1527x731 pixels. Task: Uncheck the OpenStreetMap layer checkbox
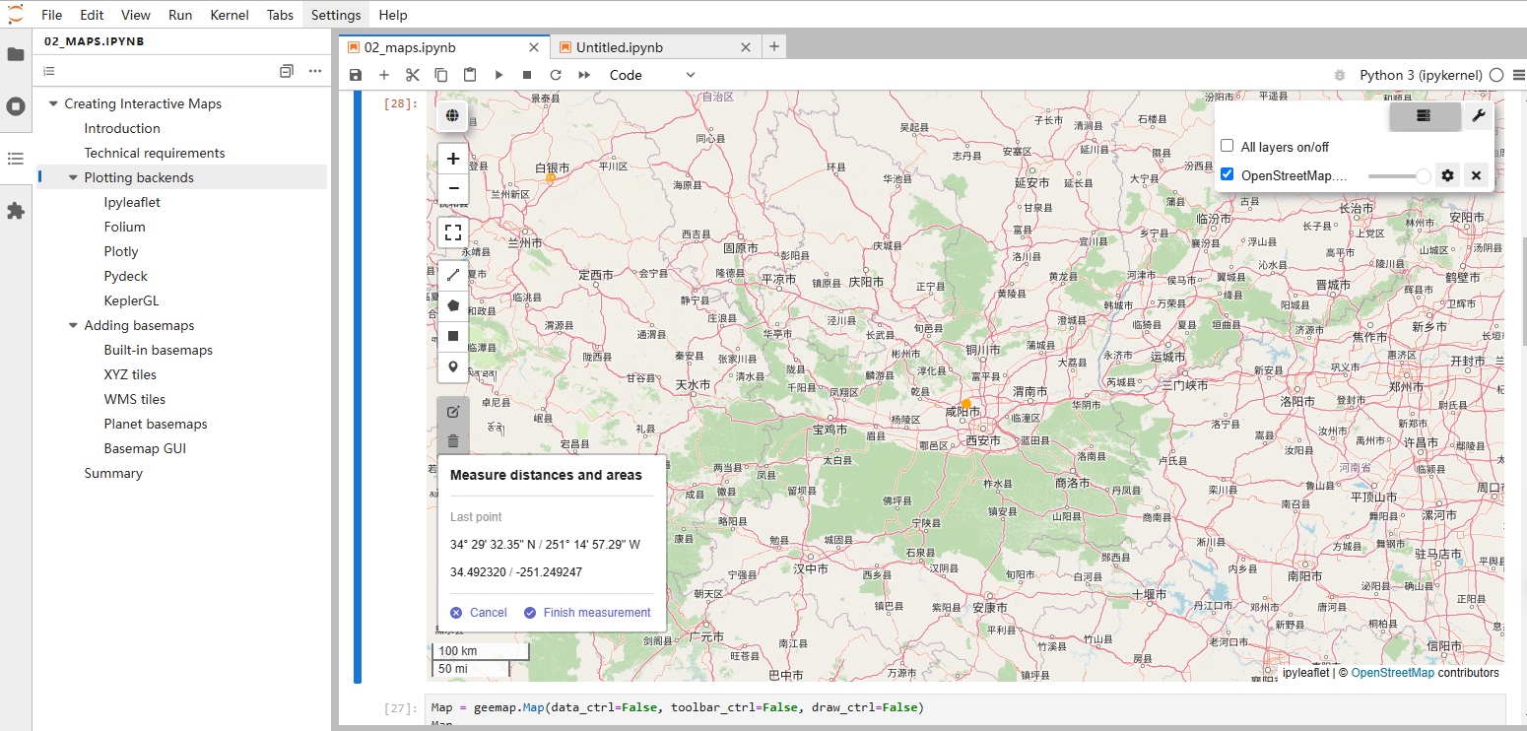coord(1228,174)
